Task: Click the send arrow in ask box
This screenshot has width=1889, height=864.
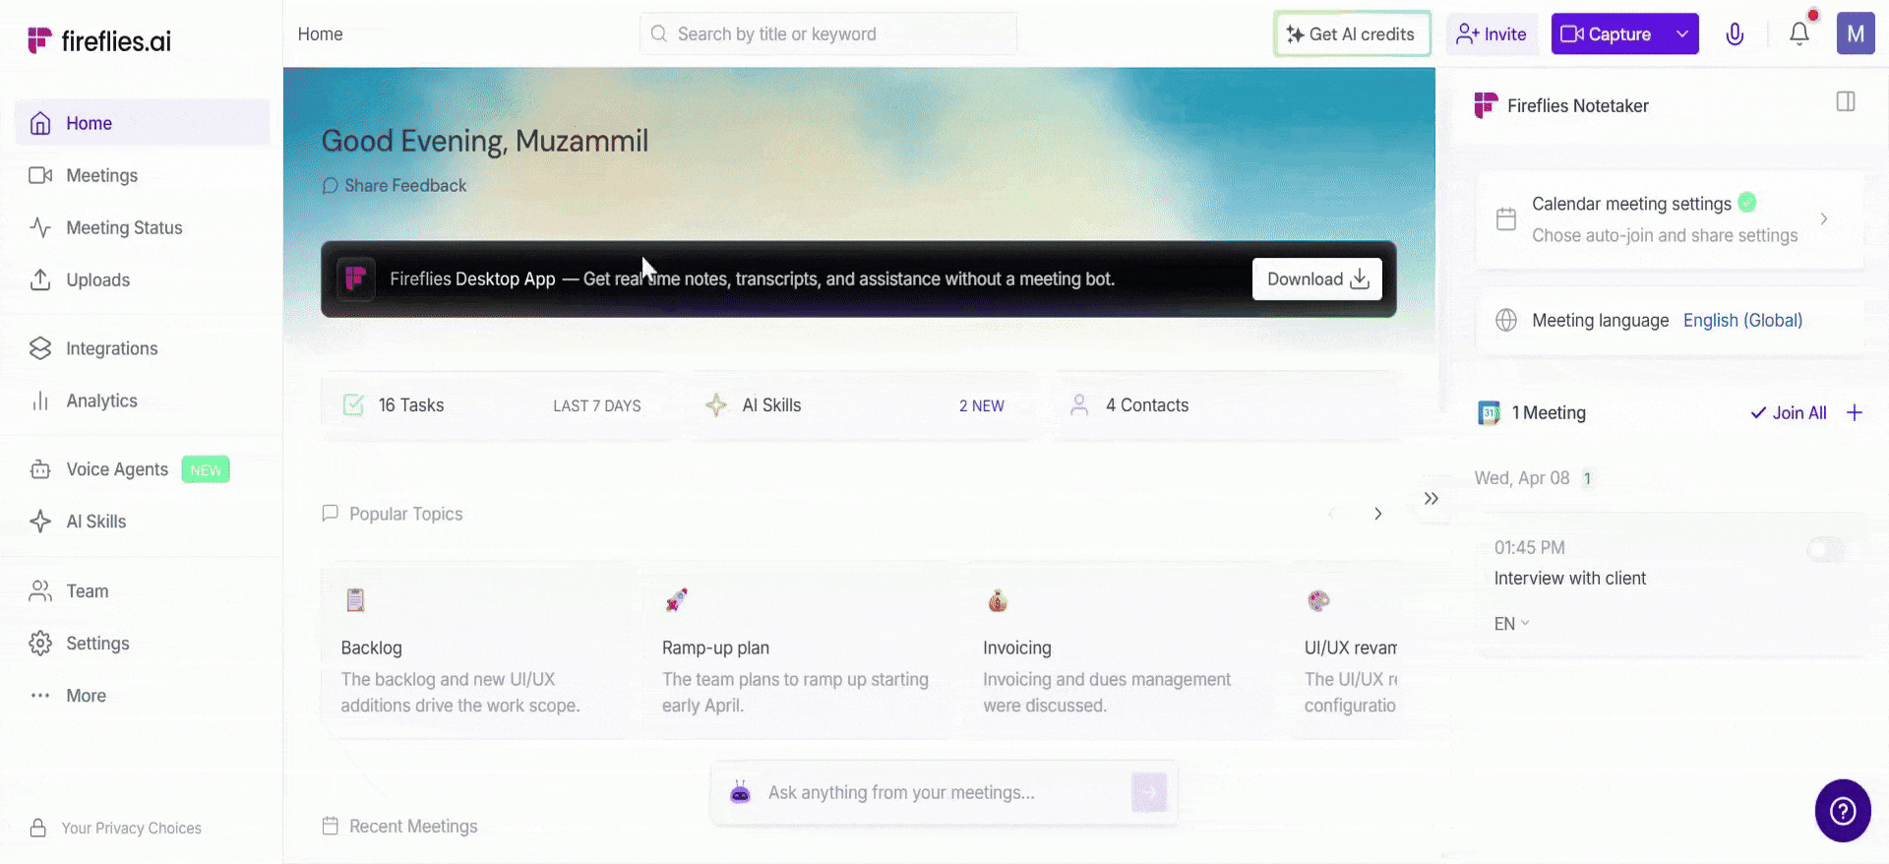Action: click(1149, 793)
